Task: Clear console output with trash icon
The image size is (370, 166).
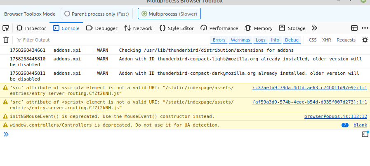Action: point(6,40)
